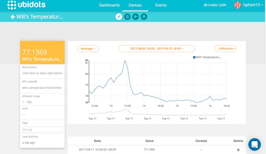Click the 16:30 axis label on chart
266x154 pixels.
pos(226,106)
